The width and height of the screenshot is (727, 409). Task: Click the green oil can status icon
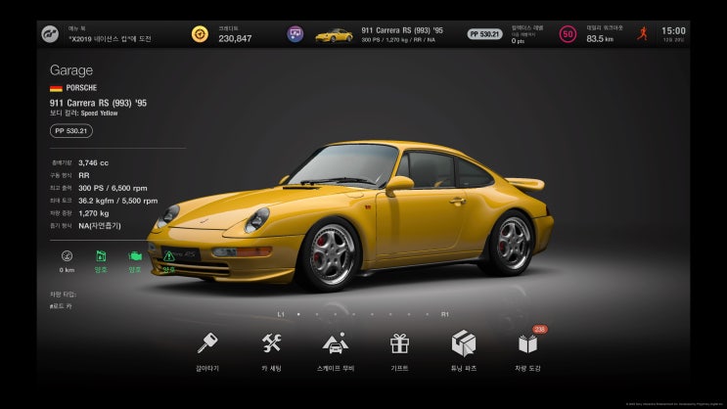point(101,256)
